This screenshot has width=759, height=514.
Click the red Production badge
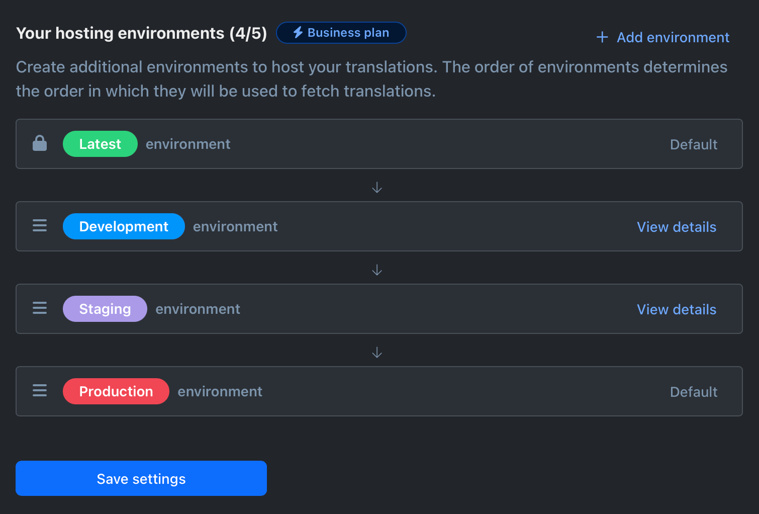116,391
